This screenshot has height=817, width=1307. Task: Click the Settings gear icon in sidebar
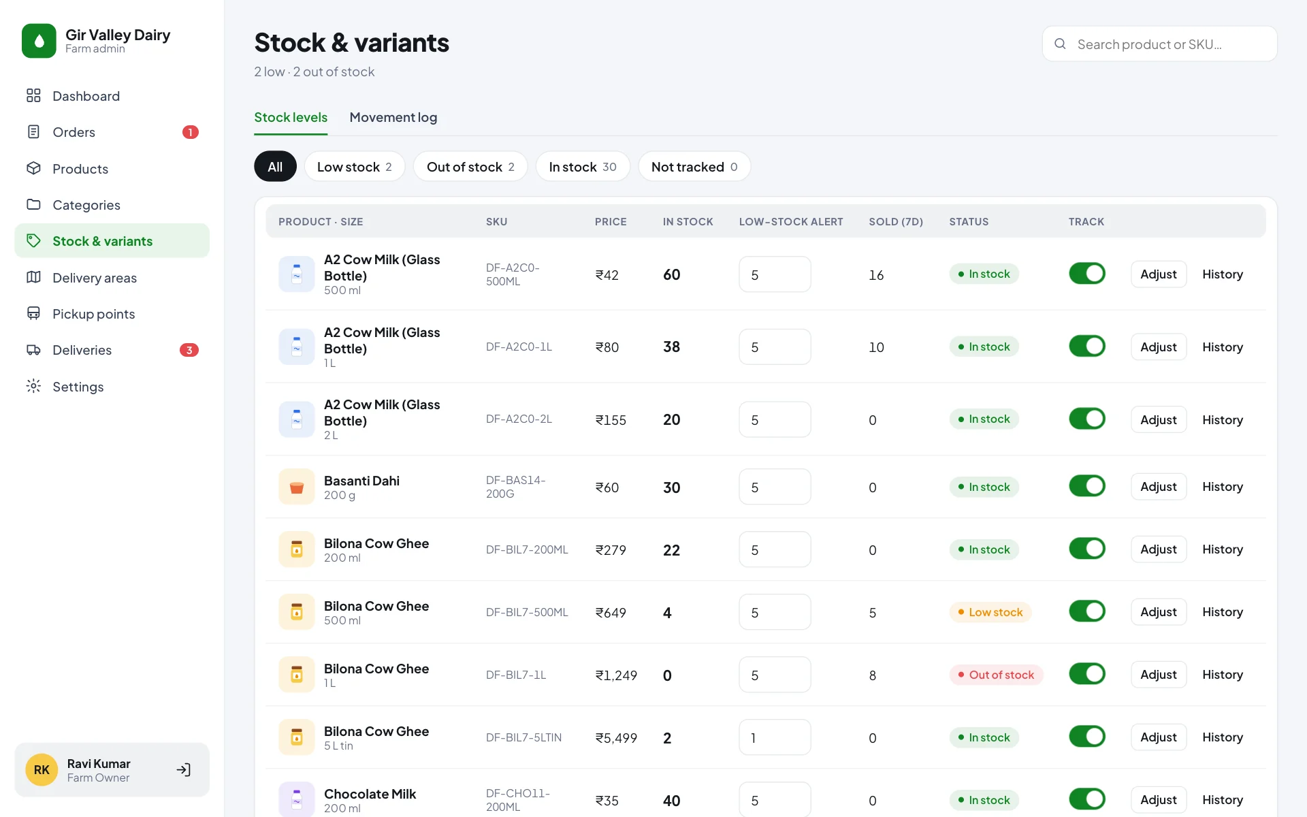click(33, 386)
